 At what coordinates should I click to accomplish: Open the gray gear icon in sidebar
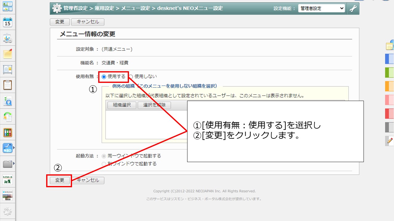(x=7, y=211)
